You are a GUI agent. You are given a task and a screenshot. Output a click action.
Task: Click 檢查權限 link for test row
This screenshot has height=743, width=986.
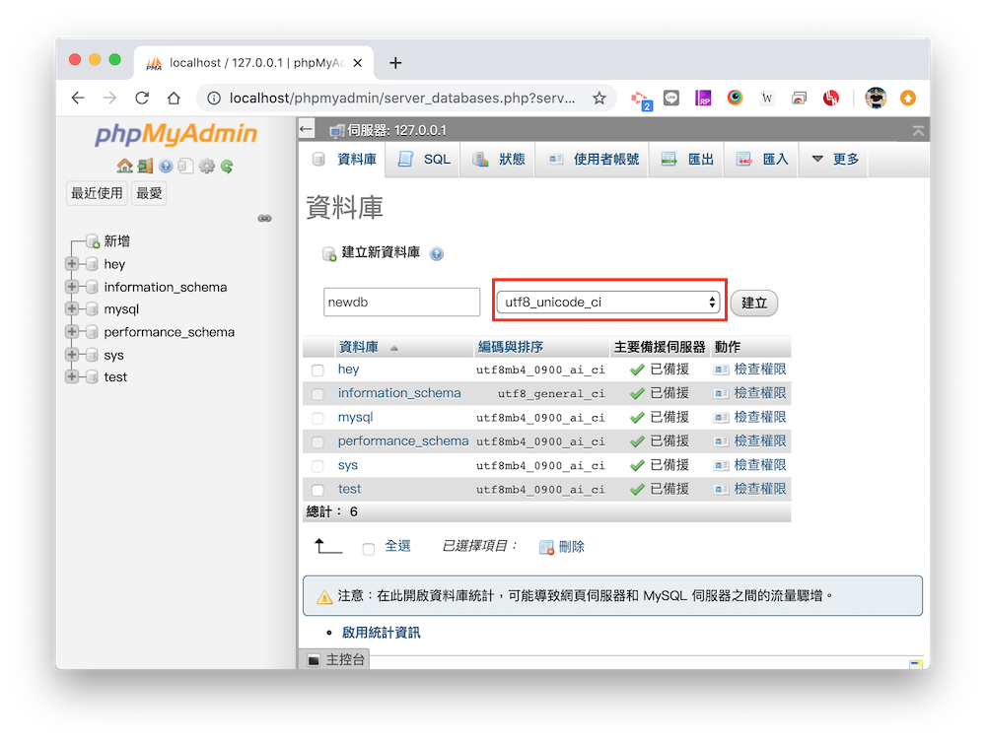[760, 489]
